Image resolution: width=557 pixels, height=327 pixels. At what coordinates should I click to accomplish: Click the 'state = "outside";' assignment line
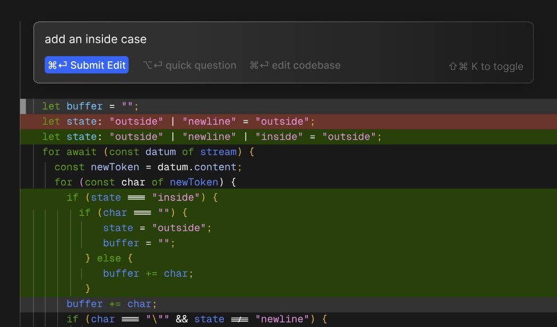[x=157, y=228]
